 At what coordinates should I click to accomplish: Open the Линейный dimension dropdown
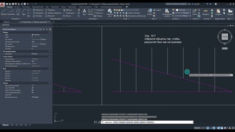point(105,10)
